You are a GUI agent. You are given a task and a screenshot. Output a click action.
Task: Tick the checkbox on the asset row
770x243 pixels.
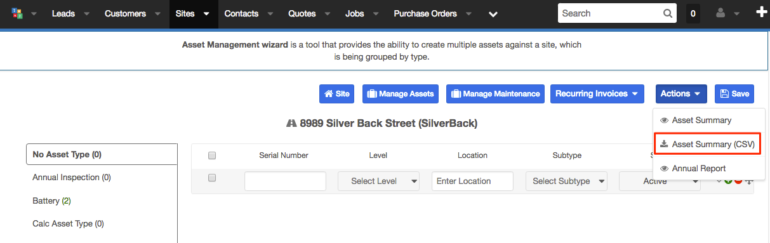[x=212, y=178]
